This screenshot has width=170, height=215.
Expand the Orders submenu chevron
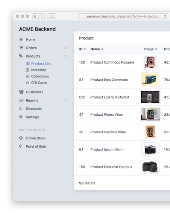(66, 48)
